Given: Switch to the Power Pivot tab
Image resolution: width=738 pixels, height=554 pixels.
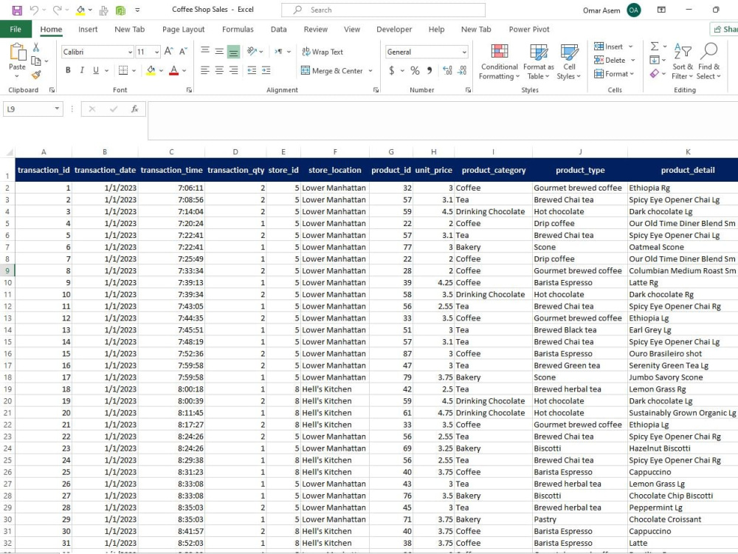Looking at the screenshot, I should point(529,30).
